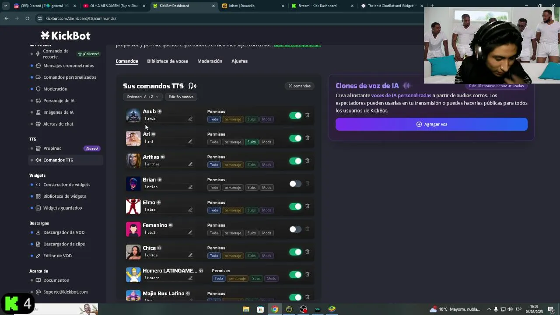Image resolution: width=560 pixels, height=315 pixels.
Task: Click the Agregar voz button
Action: tap(431, 124)
